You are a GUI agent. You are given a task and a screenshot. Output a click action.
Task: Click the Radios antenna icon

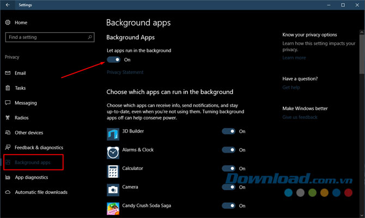point(8,118)
